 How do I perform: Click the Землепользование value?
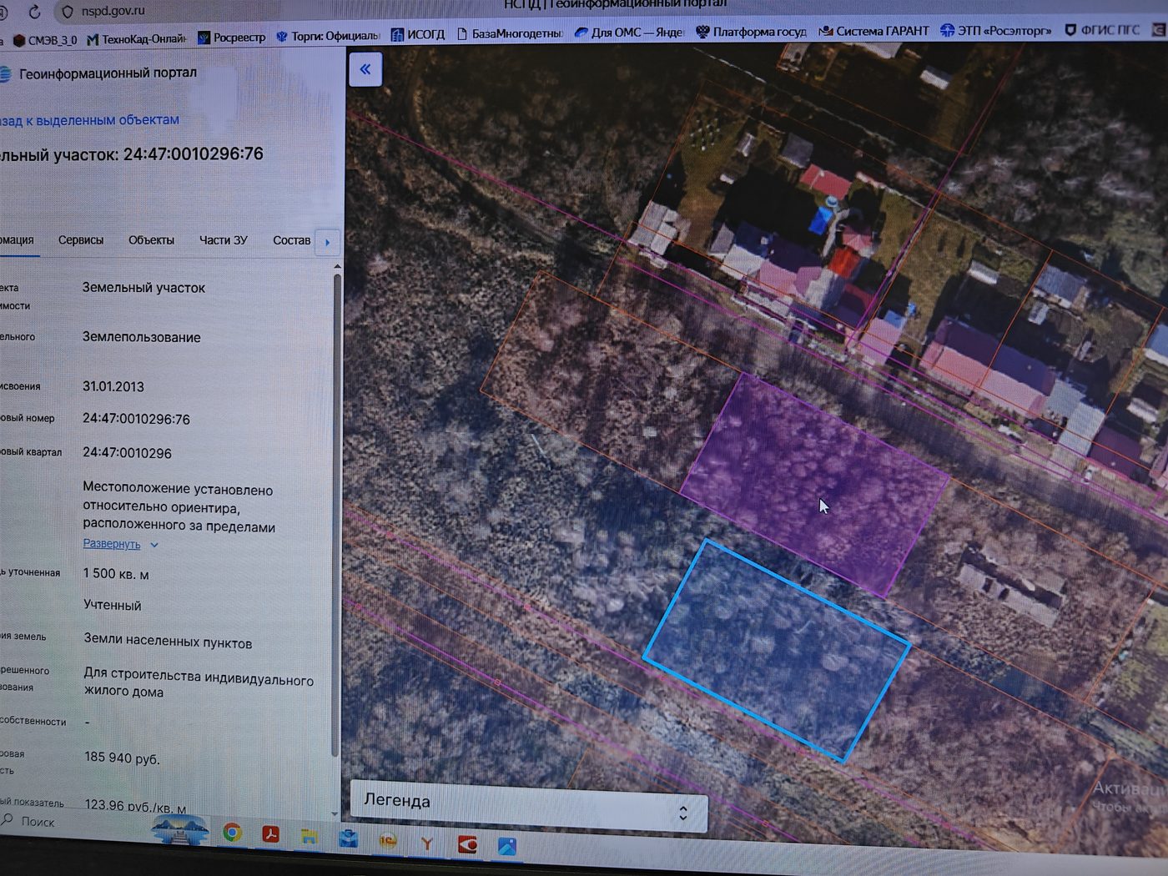141,337
